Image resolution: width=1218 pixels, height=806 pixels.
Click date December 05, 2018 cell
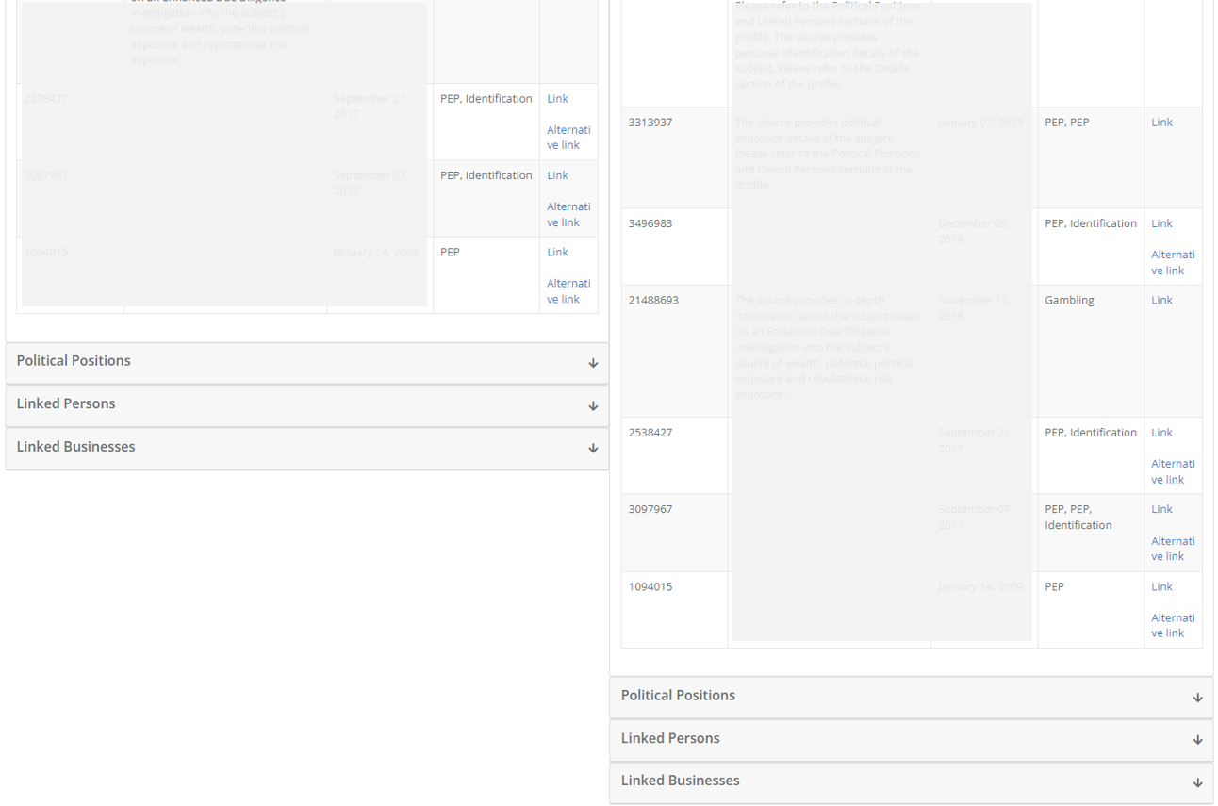pos(984,246)
